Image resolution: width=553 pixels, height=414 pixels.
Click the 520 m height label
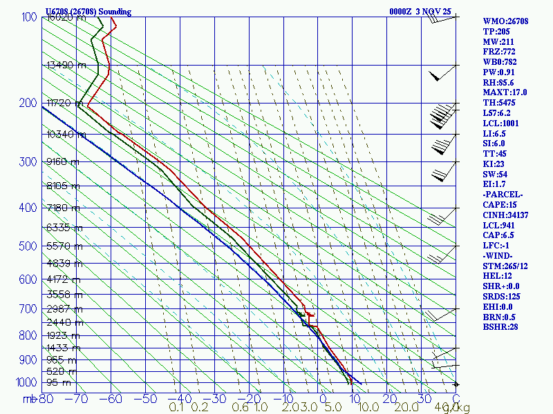(x=62, y=371)
